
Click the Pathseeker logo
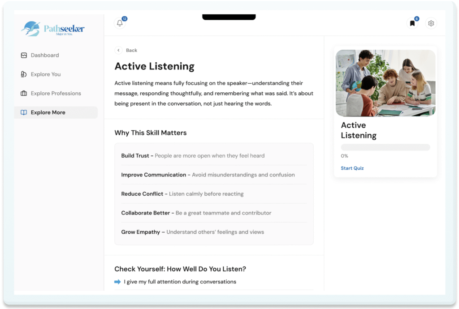53,29
